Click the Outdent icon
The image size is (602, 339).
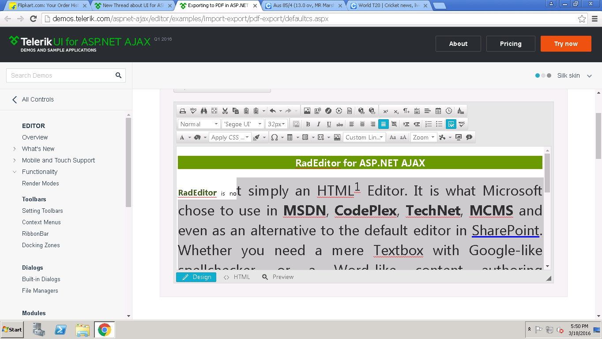[x=417, y=124]
